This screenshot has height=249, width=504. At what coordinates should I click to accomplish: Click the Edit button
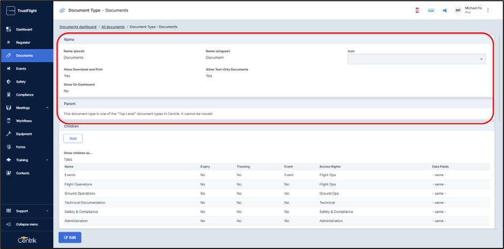click(x=70, y=237)
